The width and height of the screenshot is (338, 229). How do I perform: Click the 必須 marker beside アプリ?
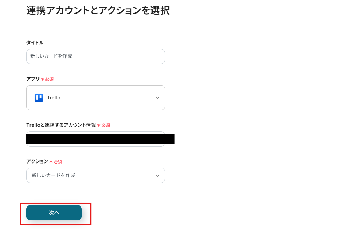pyautogui.click(x=50, y=79)
